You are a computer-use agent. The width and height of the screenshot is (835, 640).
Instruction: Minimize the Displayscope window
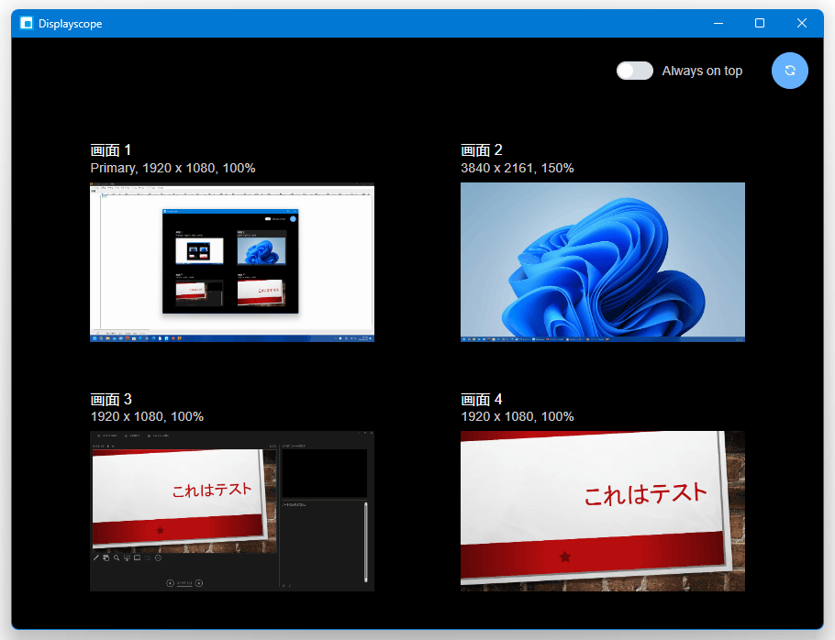(718, 24)
